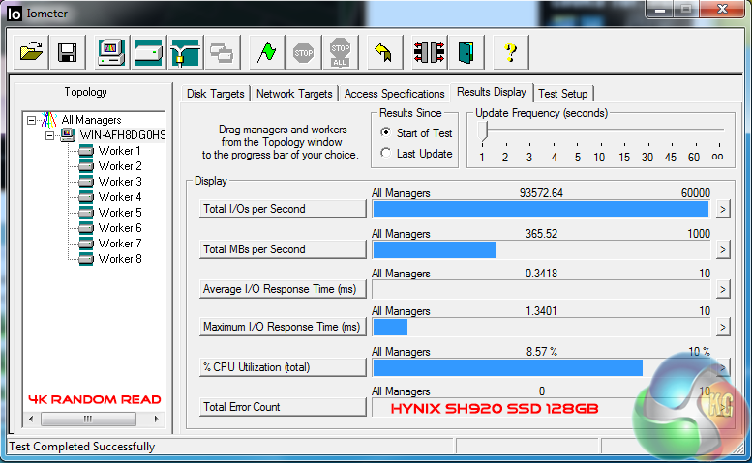The height and width of the screenshot is (463, 752).
Task: Click the Update Frequency slider thumb
Action: tap(483, 131)
